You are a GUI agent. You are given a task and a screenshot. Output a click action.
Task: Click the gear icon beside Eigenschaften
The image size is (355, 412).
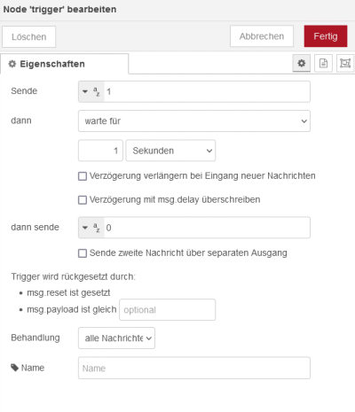click(12, 64)
